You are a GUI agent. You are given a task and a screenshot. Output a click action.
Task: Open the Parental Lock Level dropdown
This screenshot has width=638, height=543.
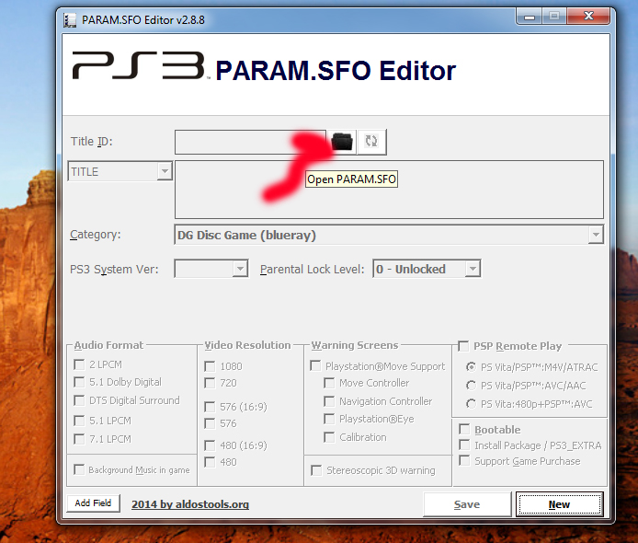tap(472, 270)
